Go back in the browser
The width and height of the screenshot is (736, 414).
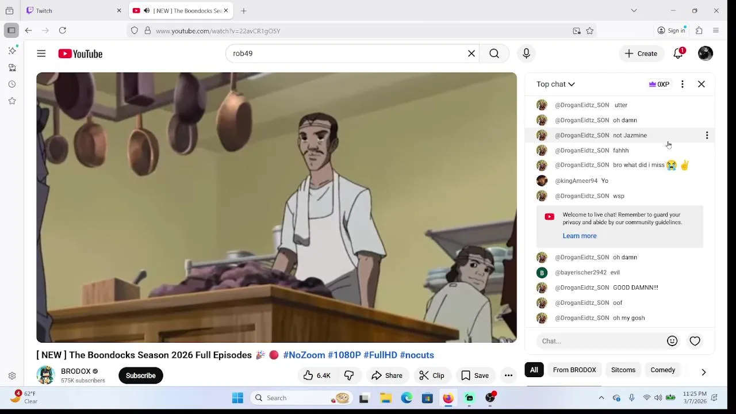(28, 30)
